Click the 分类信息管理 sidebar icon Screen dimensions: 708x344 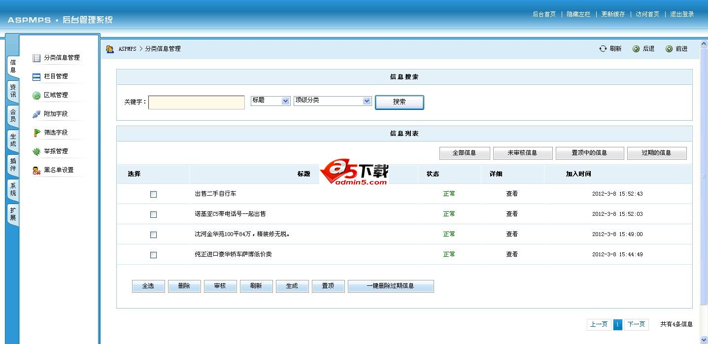[x=36, y=58]
